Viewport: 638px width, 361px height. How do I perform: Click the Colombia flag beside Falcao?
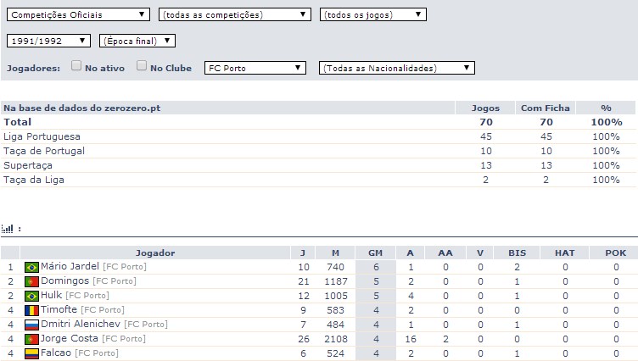(x=32, y=353)
